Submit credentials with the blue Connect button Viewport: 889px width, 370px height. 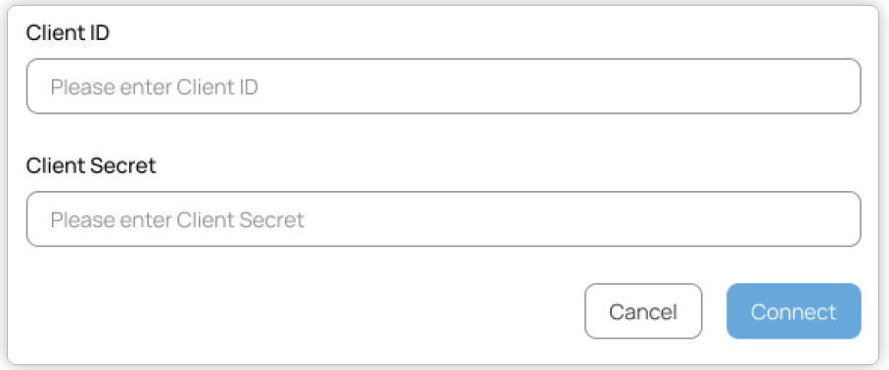click(x=794, y=311)
